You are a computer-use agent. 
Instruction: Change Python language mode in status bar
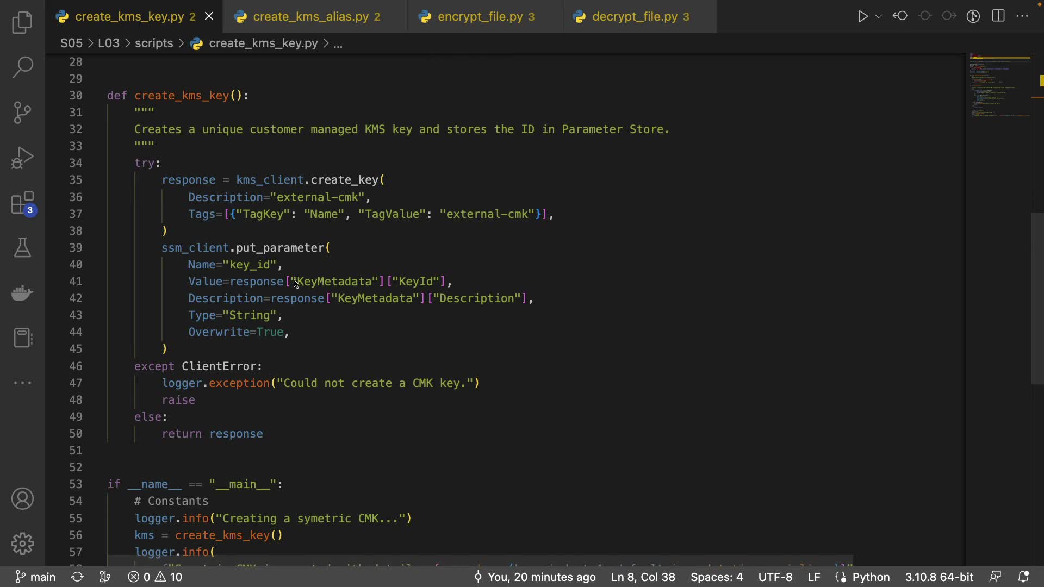[871, 577]
